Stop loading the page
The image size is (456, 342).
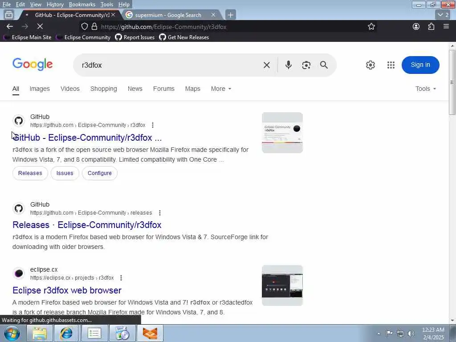[40, 26]
